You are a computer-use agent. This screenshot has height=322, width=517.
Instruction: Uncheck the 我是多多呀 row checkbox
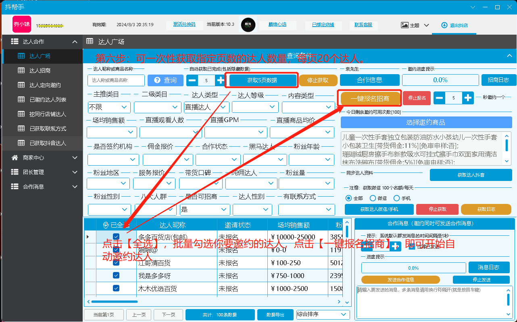(116, 275)
